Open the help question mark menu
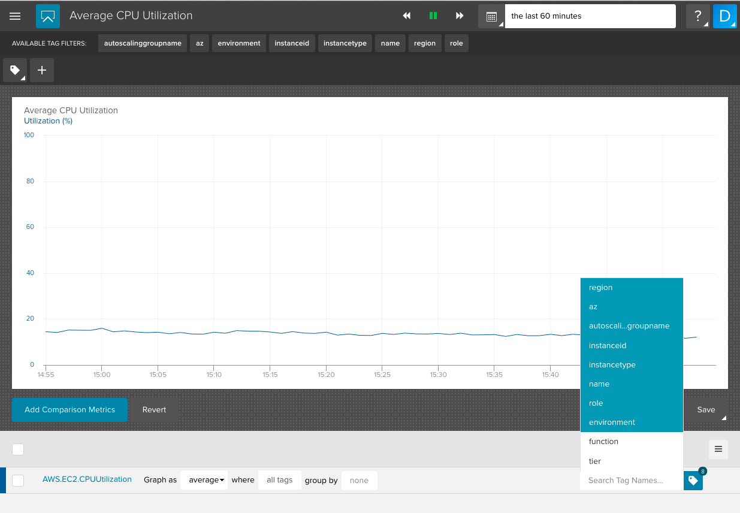Viewport: 740px width, 513px height. click(x=697, y=16)
